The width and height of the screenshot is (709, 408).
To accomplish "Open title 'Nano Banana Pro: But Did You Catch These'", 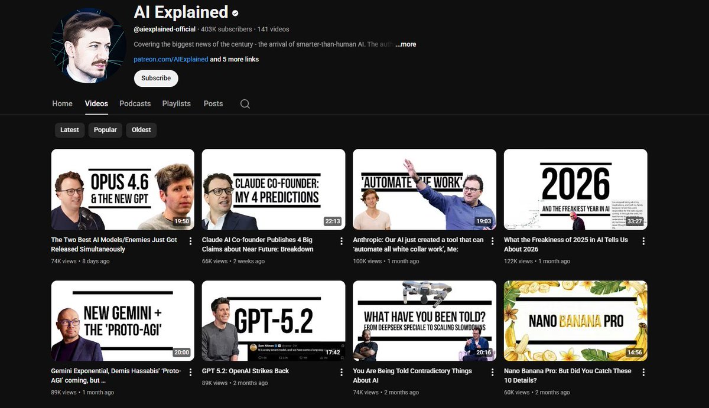I will [567, 376].
